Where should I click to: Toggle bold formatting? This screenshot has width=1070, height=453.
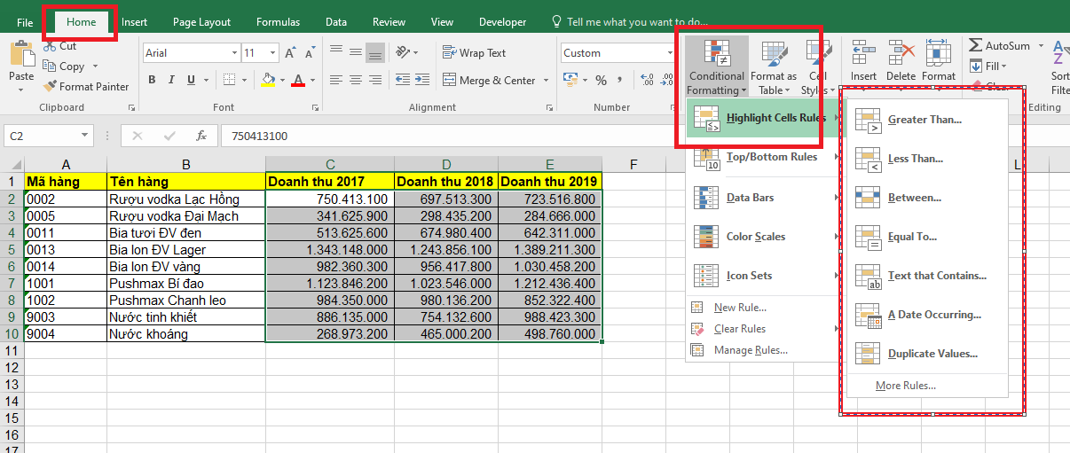click(152, 81)
